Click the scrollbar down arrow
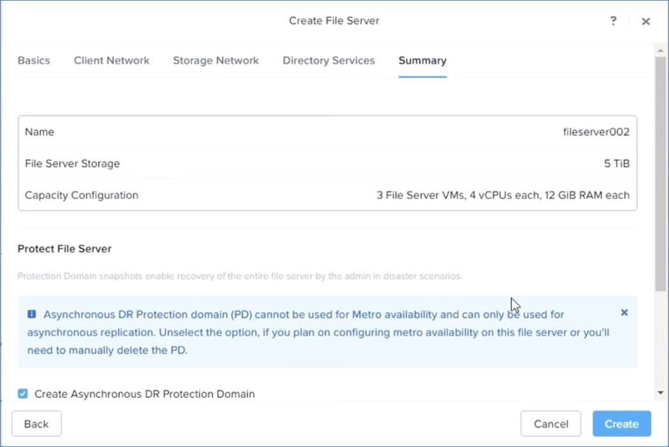This screenshot has height=447, width=669. coord(661,393)
